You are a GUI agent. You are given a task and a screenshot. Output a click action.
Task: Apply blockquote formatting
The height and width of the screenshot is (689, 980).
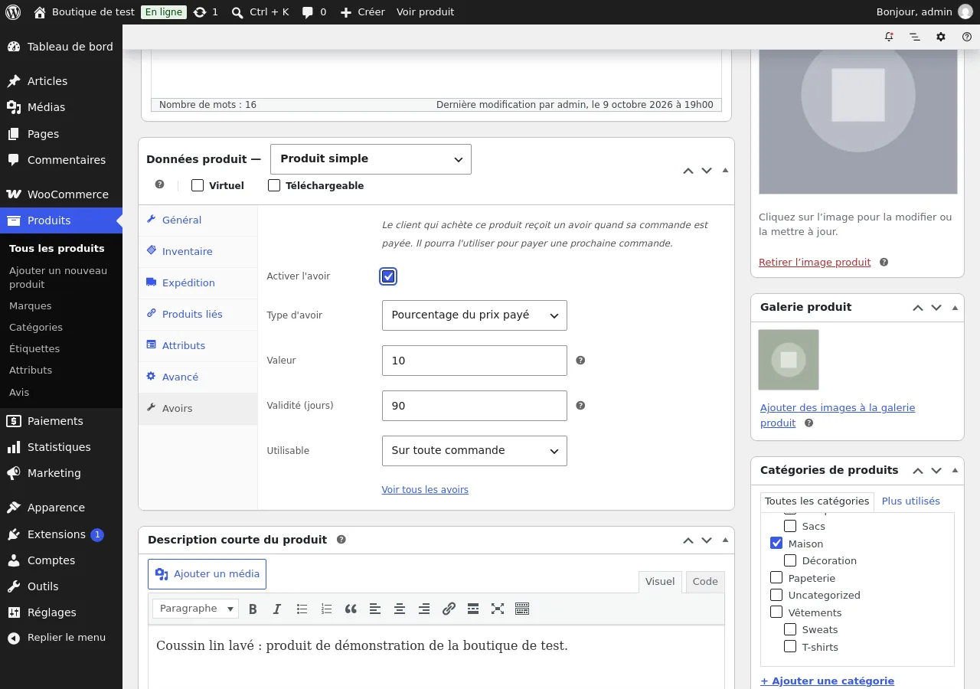click(351, 609)
